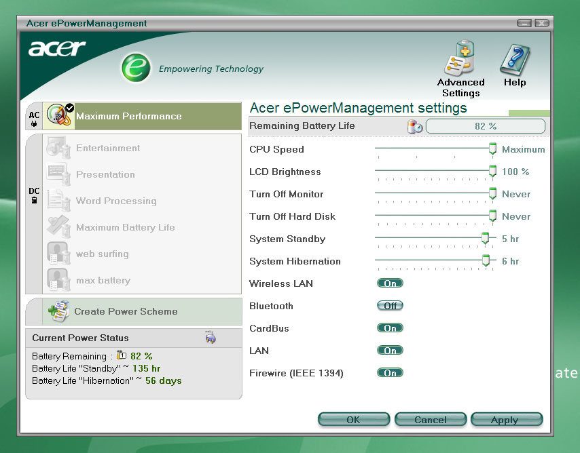
Task: Click the '100 %' LCD Brightness value
Action: tap(515, 172)
